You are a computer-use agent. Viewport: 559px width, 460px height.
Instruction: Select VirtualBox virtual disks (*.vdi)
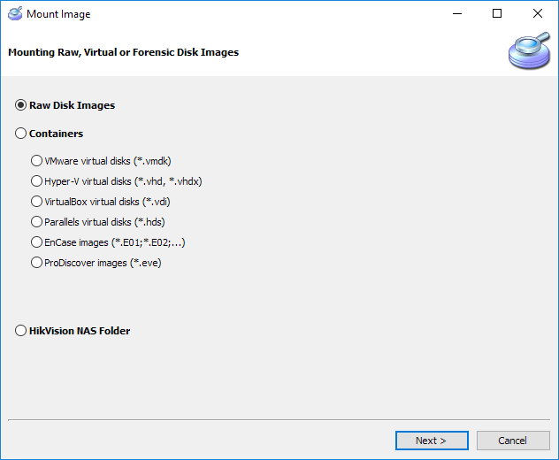[x=101, y=202]
